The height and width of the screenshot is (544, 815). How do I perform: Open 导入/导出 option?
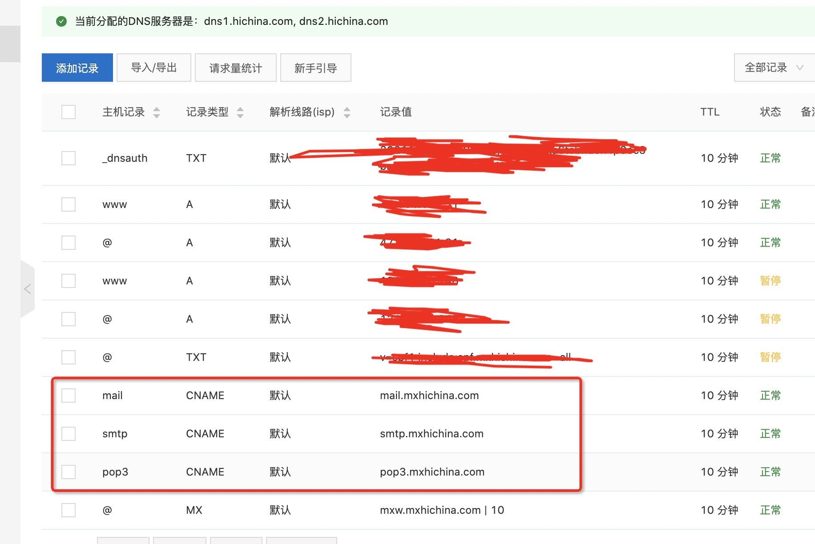point(154,68)
